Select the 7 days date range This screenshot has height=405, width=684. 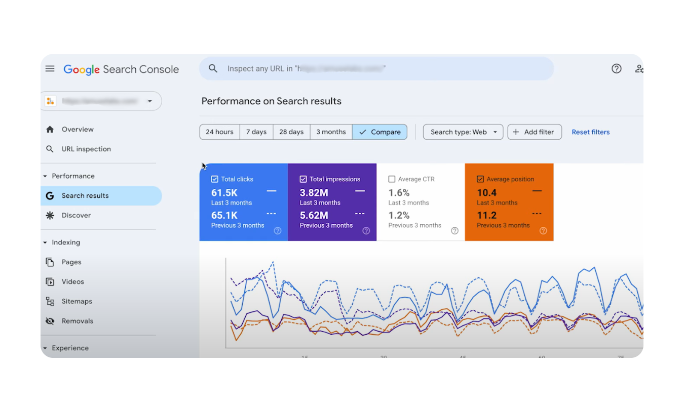pyautogui.click(x=256, y=132)
